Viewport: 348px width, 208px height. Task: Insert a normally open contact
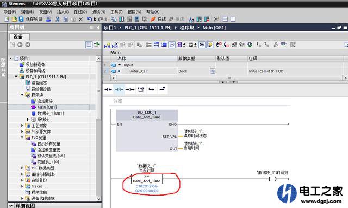(x=108, y=89)
